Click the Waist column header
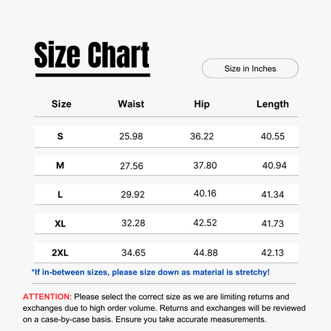Screen dimensions: 331x331 tap(131, 104)
